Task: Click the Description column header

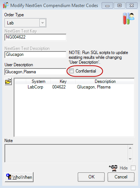Action: [x=105, y=81]
